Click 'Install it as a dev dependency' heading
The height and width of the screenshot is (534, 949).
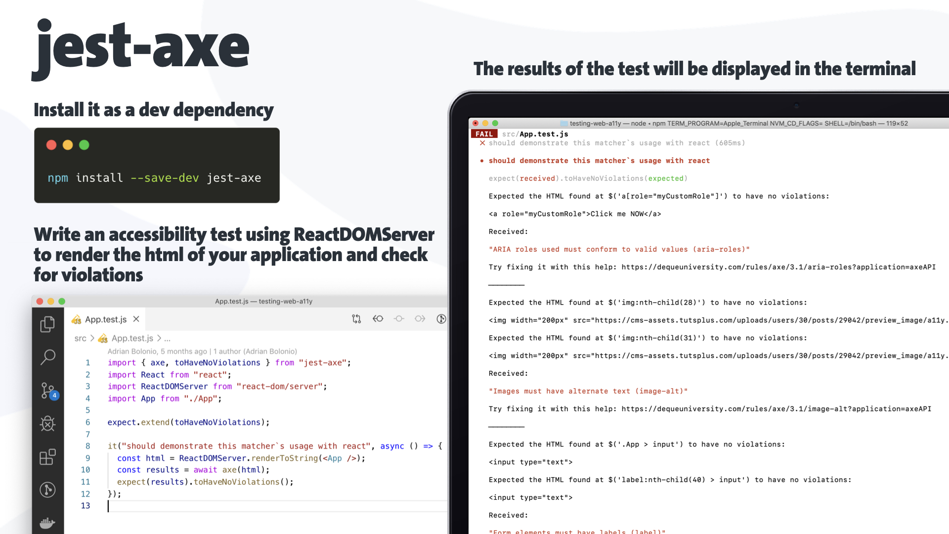154,110
